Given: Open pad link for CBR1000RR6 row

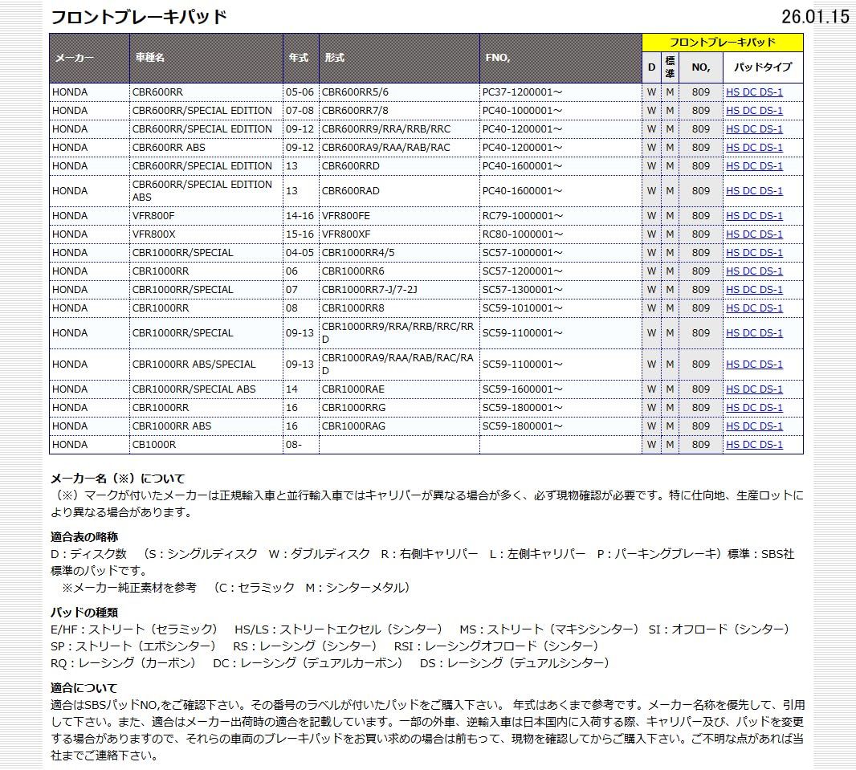Looking at the screenshot, I should (754, 271).
